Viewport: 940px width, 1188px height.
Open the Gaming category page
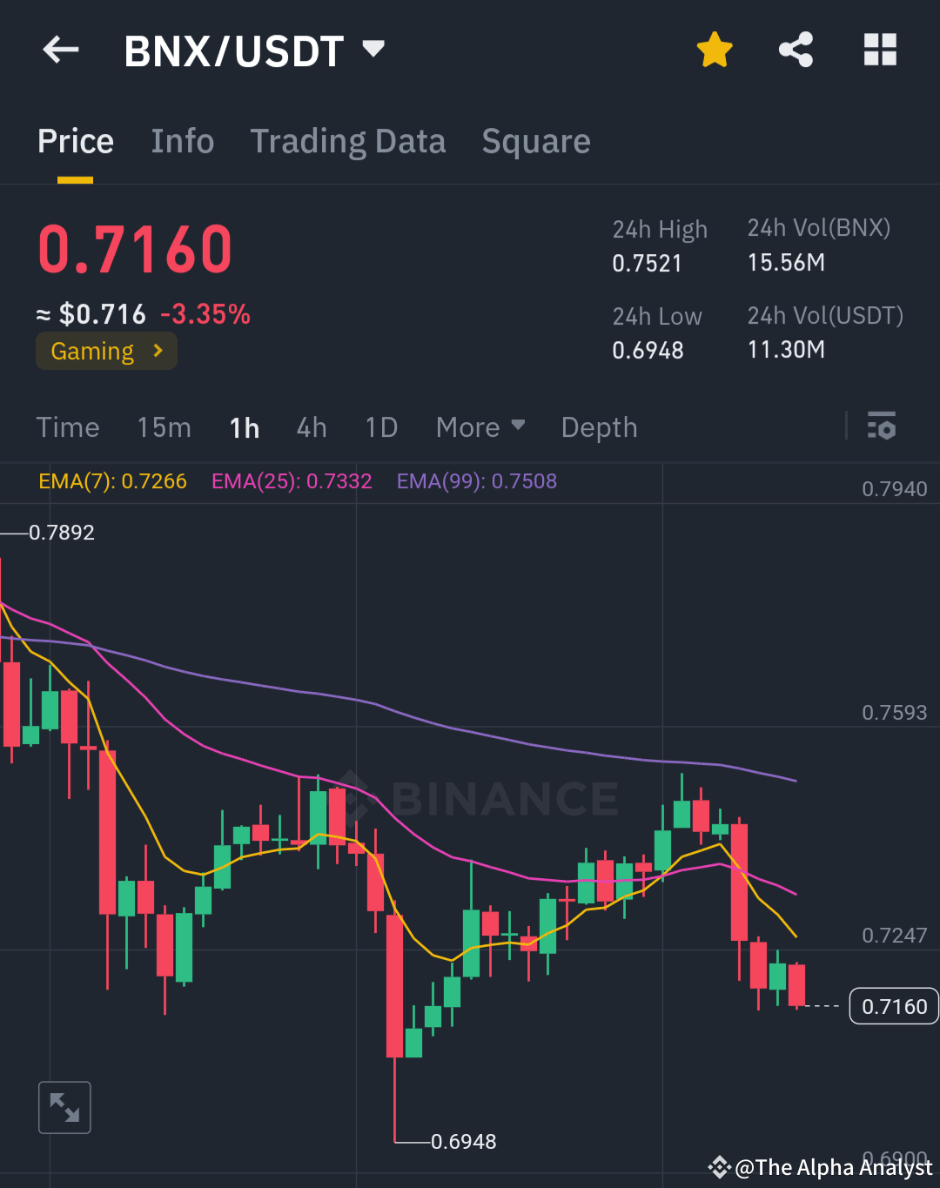coord(105,351)
